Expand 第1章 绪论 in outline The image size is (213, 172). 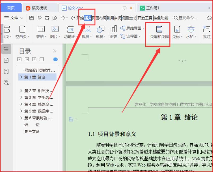tap(21, 77)
